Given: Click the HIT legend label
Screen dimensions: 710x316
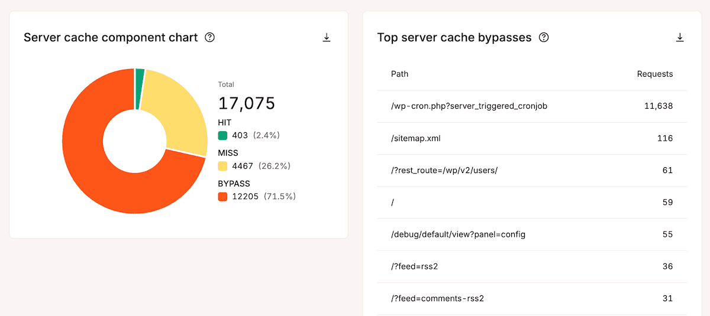Looking at the screenshot, I should 225,122.
